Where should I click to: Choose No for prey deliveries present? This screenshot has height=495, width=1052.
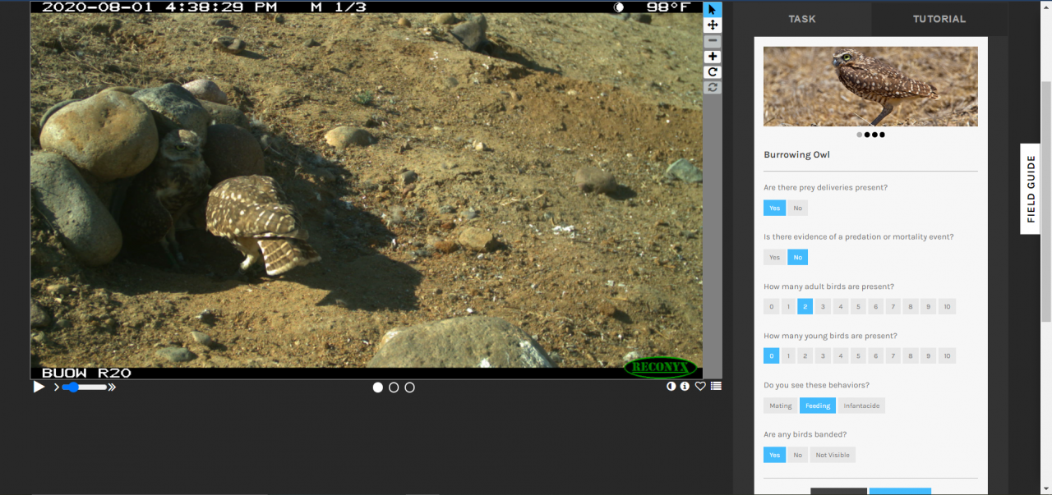797,208
